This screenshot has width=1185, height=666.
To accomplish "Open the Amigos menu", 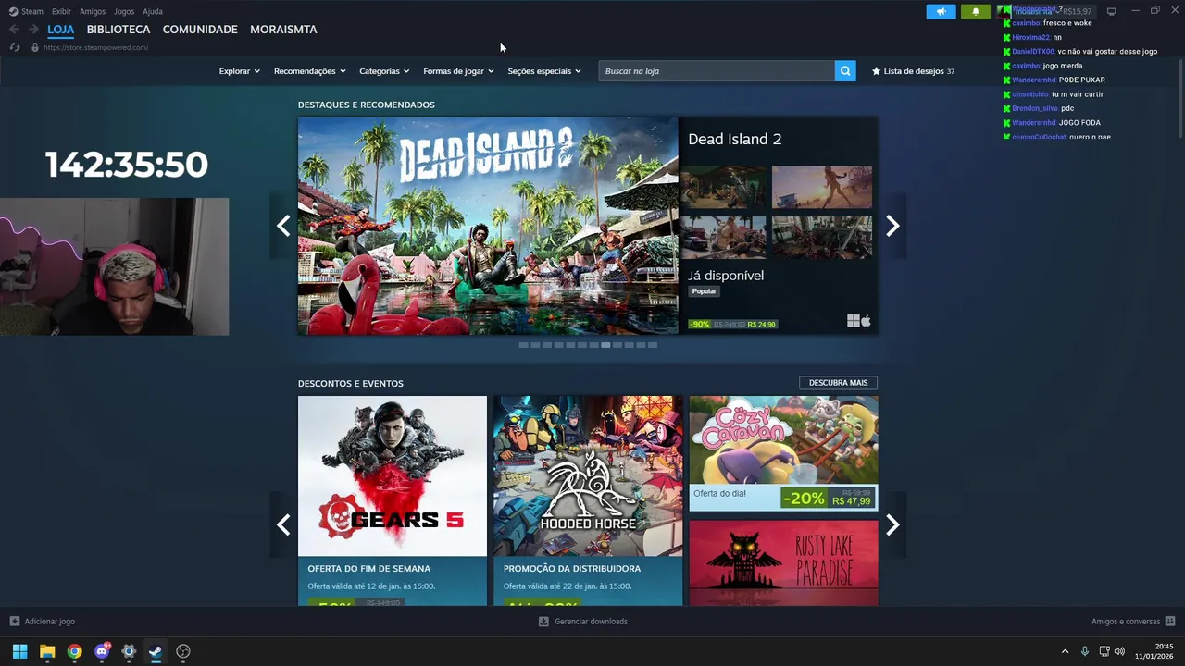I will pyautogui.click(x=93, y=11).
